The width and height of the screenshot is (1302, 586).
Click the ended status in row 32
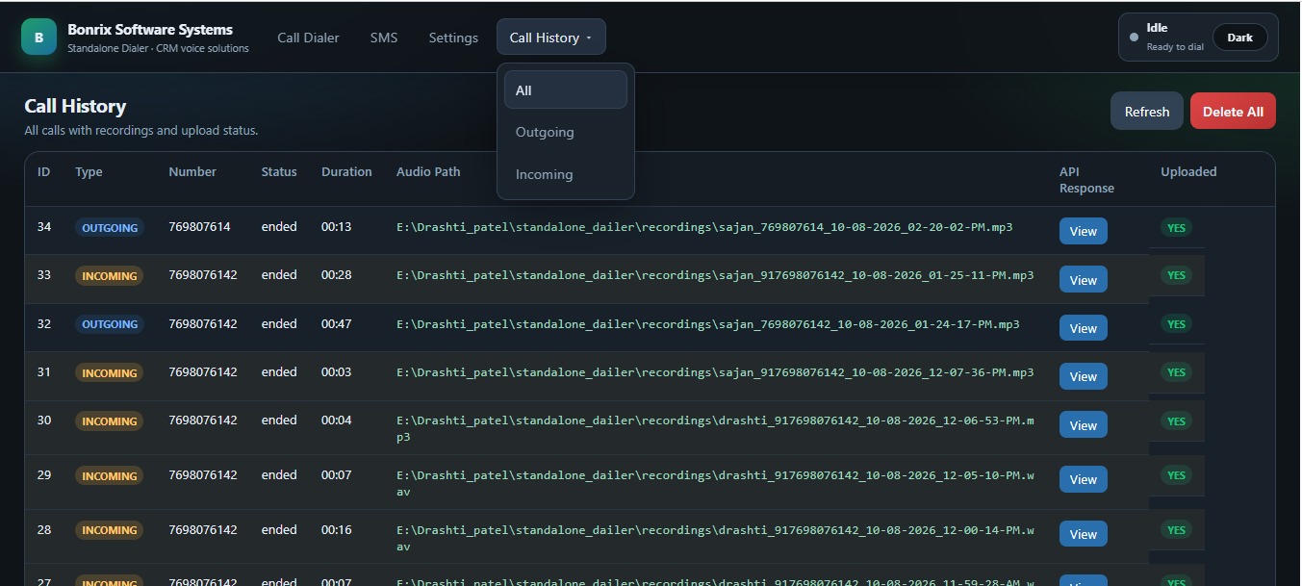(x=279, y=323)
